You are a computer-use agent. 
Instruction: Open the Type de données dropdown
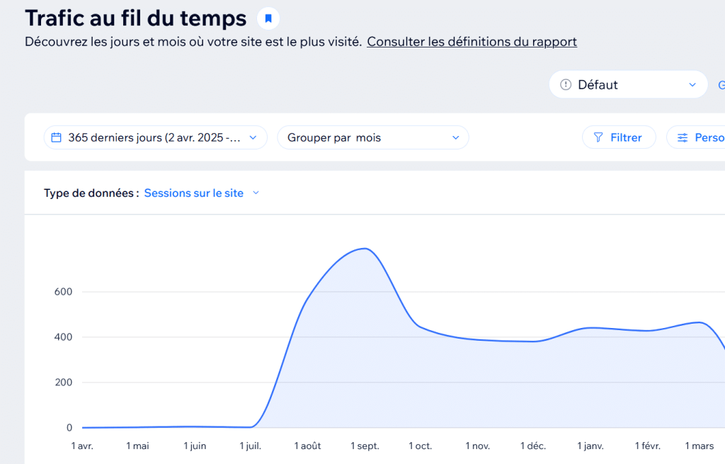(200, 193)
